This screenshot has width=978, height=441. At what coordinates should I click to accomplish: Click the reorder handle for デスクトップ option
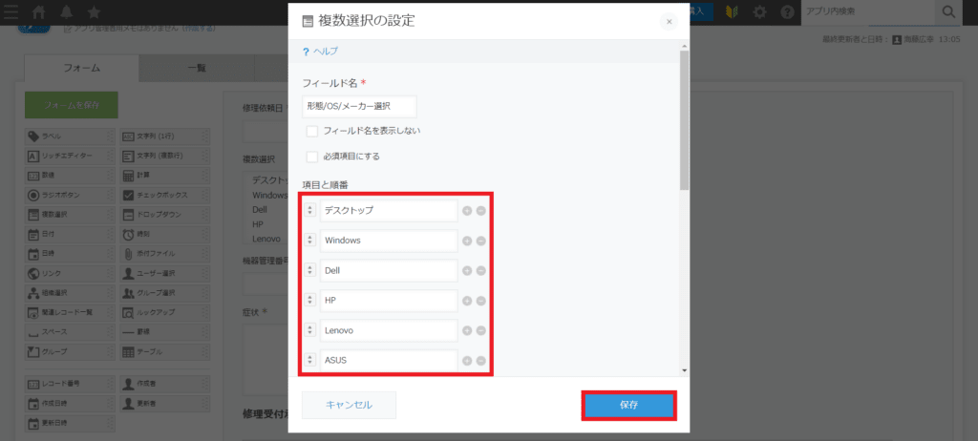pos(310,211)
